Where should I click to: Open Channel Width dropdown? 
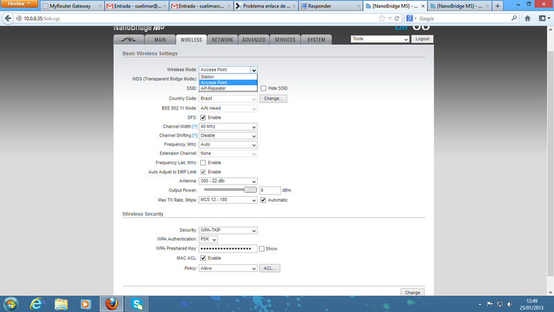pyautogui.click(x=228, y=127)
